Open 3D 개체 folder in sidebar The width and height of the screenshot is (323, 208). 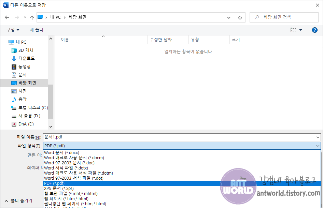tap(22, 50)
